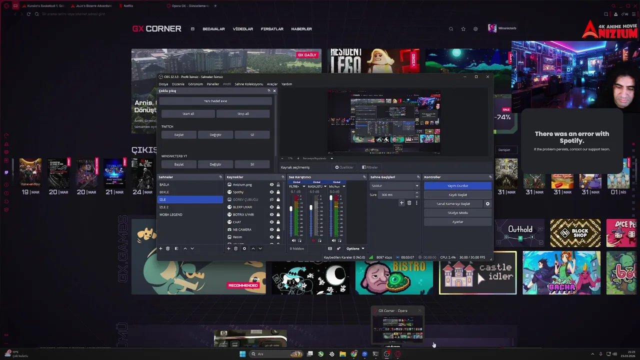
Task: Open FILTRE+ channel dropdown arrow
Action: [x=304, y=186]
